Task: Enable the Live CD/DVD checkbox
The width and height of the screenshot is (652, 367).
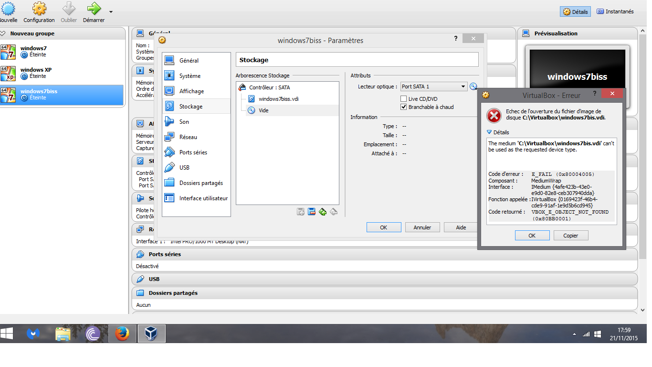Action: (x=404, y=99)
